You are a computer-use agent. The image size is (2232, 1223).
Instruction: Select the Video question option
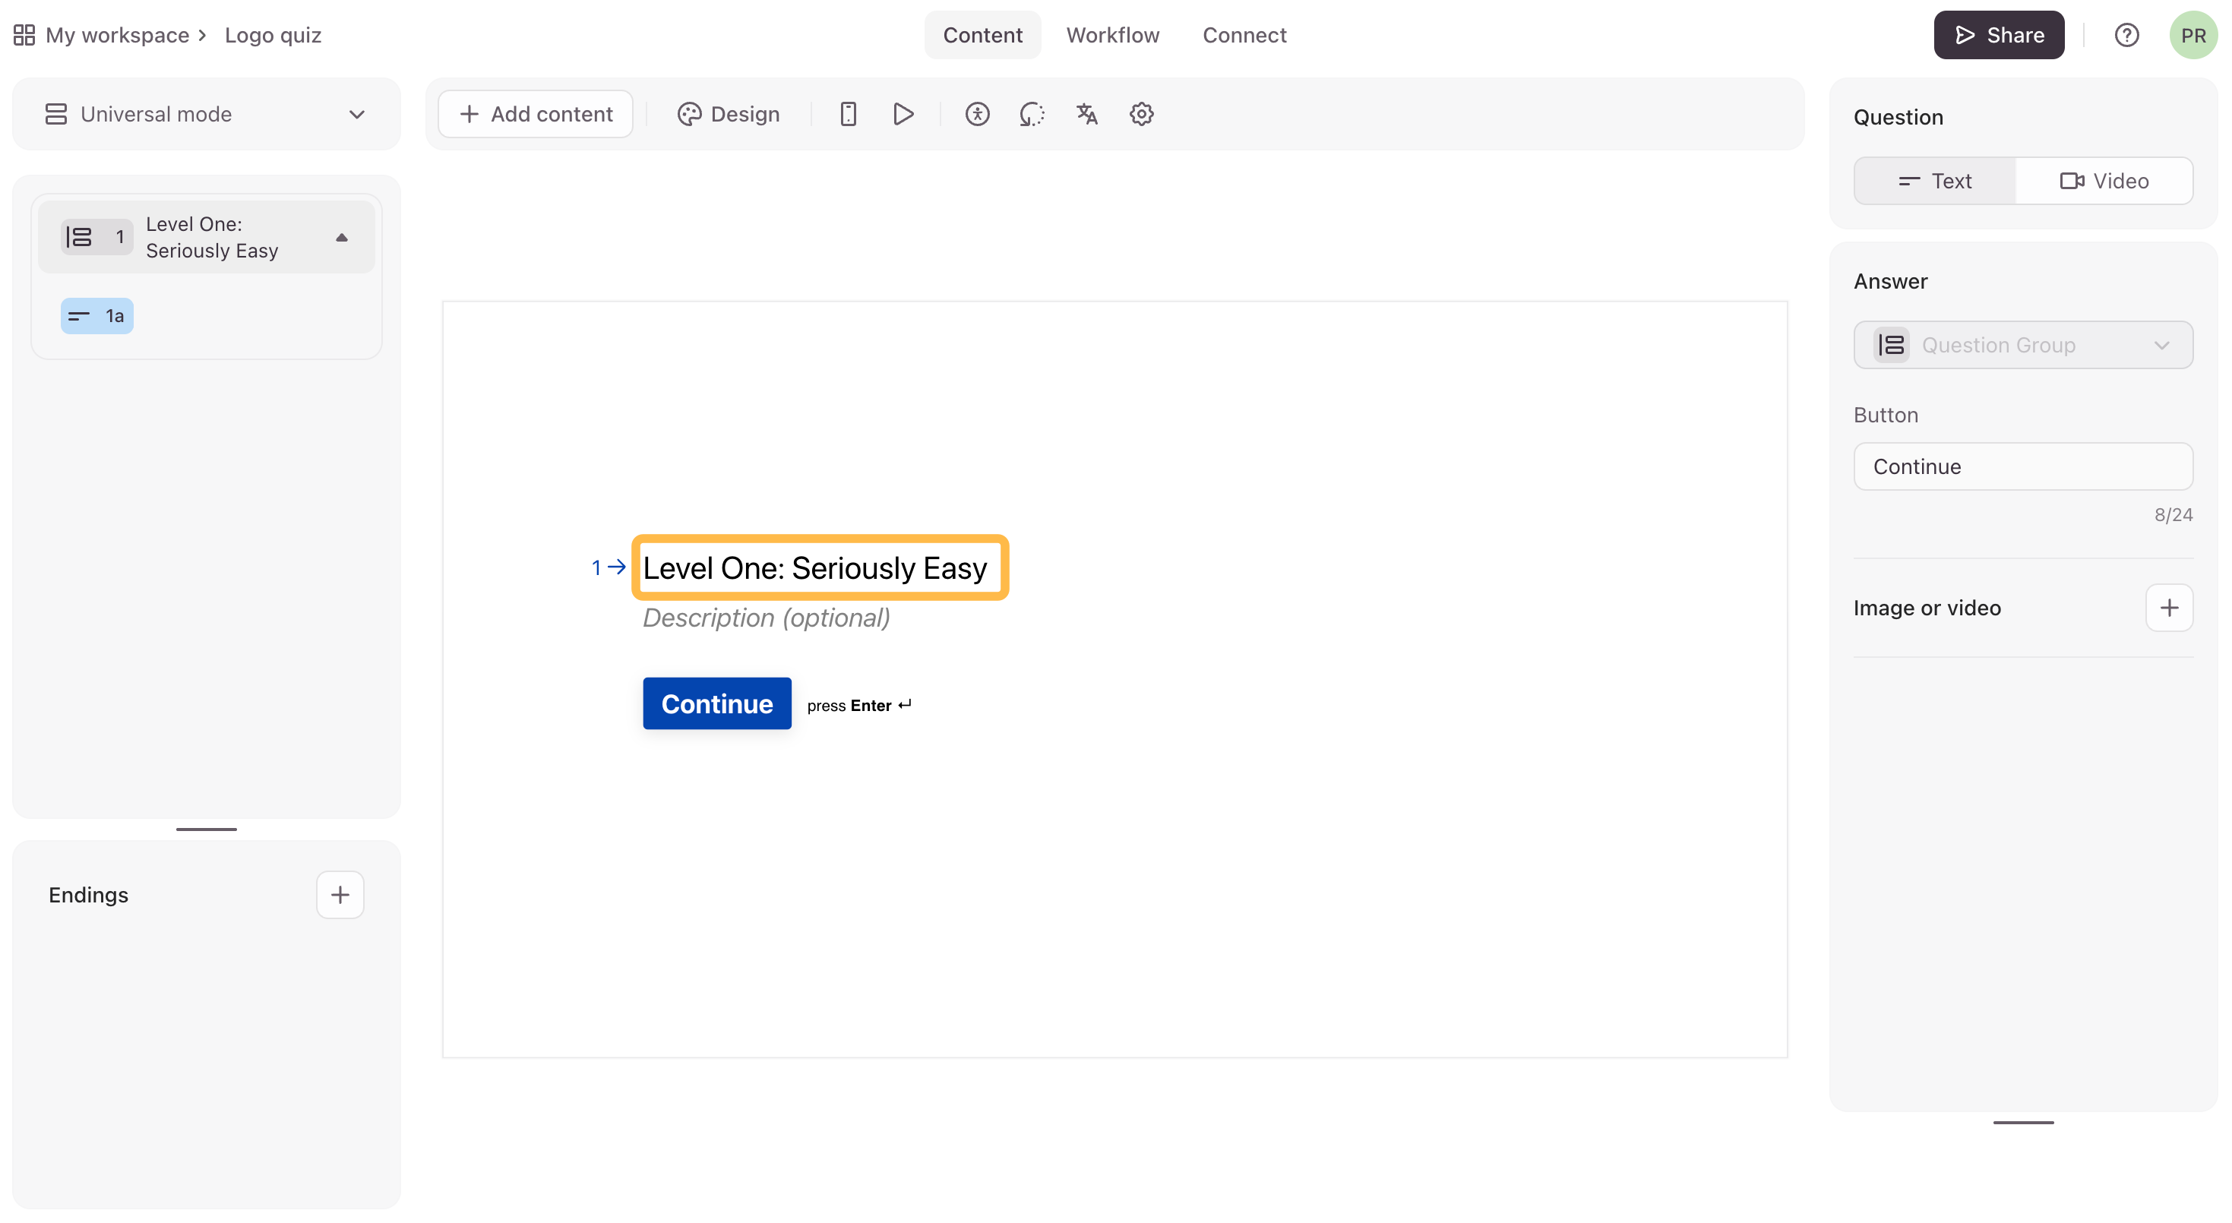pyautogui.click(x=2104, y=181)
